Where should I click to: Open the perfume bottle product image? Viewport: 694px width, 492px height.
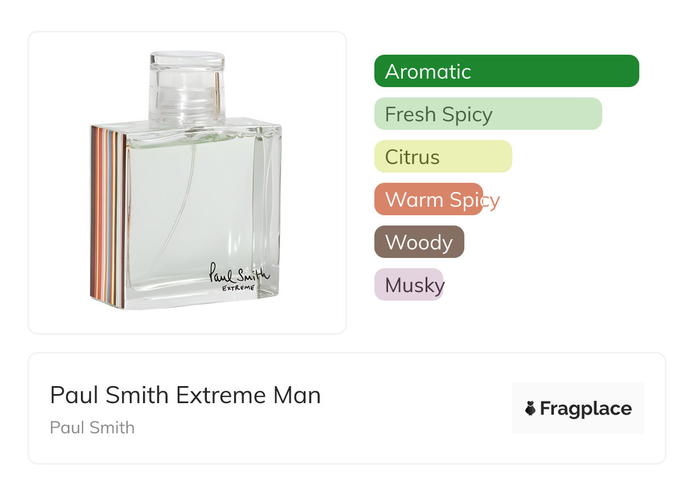pyautogui.click(x=187, y=182)
